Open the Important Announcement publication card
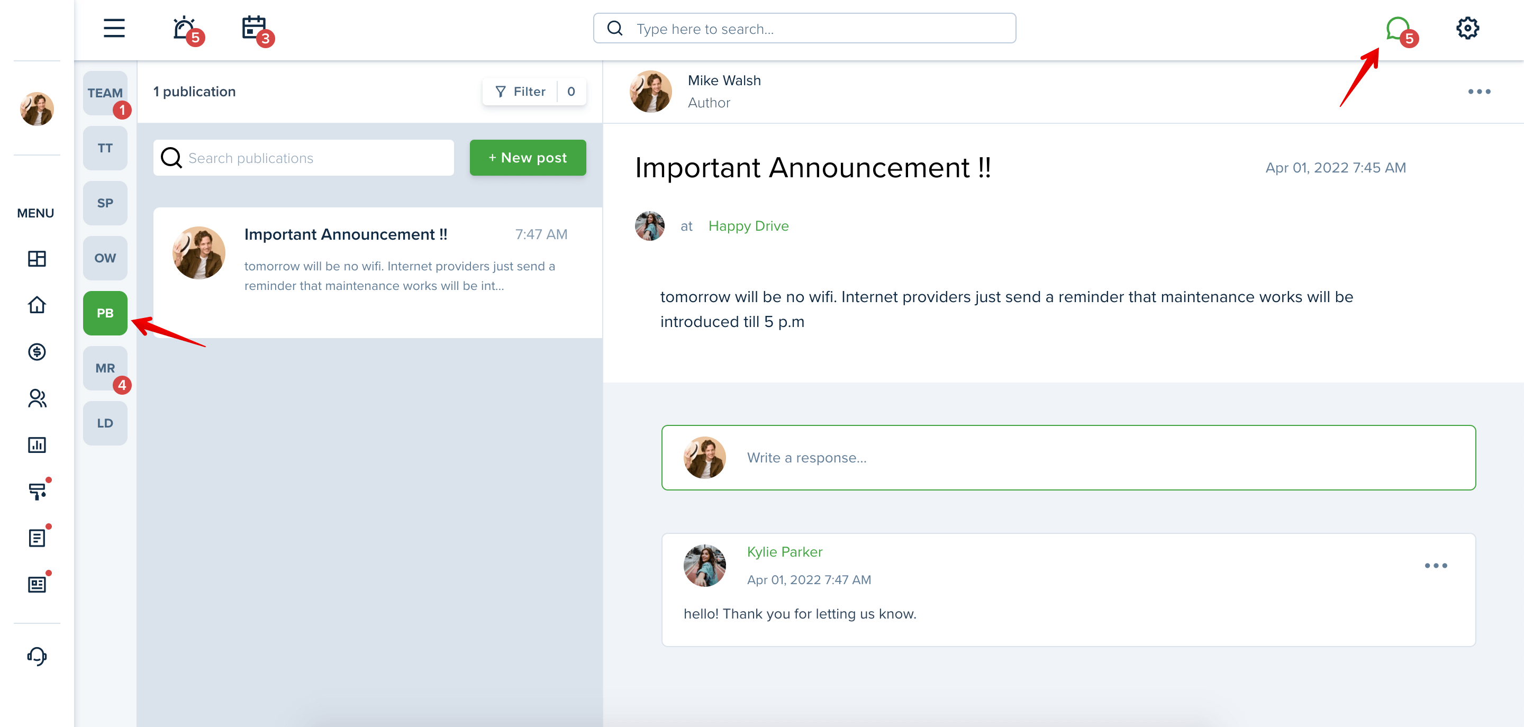Image resolution: width=1524 pixels, height=727 pixels. (377, 272)
